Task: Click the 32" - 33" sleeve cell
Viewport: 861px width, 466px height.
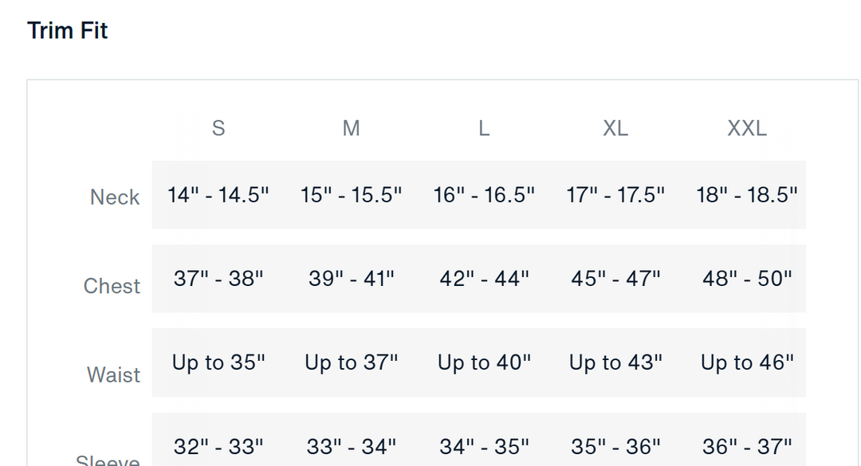Action: point(218,447)
